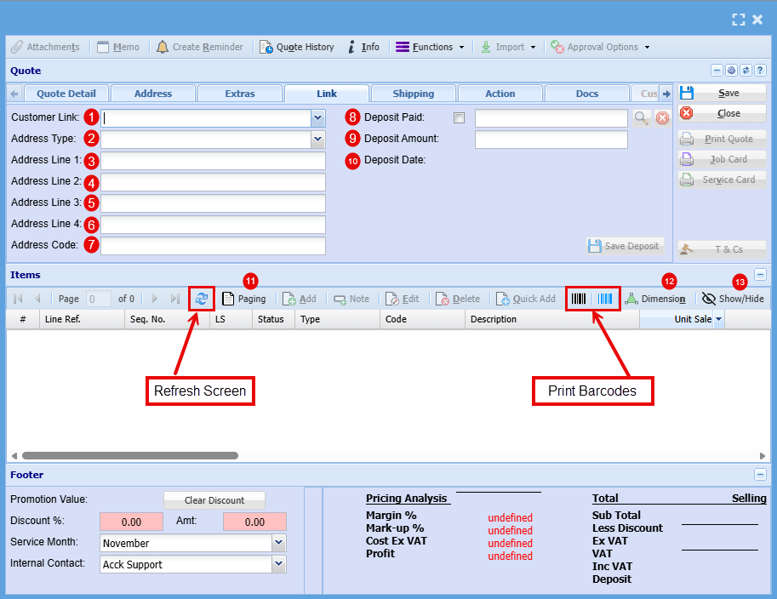Click into the Deposit Amount field
Image resolution: width=777 pixels, height=599 pixels.
[551, 140]
